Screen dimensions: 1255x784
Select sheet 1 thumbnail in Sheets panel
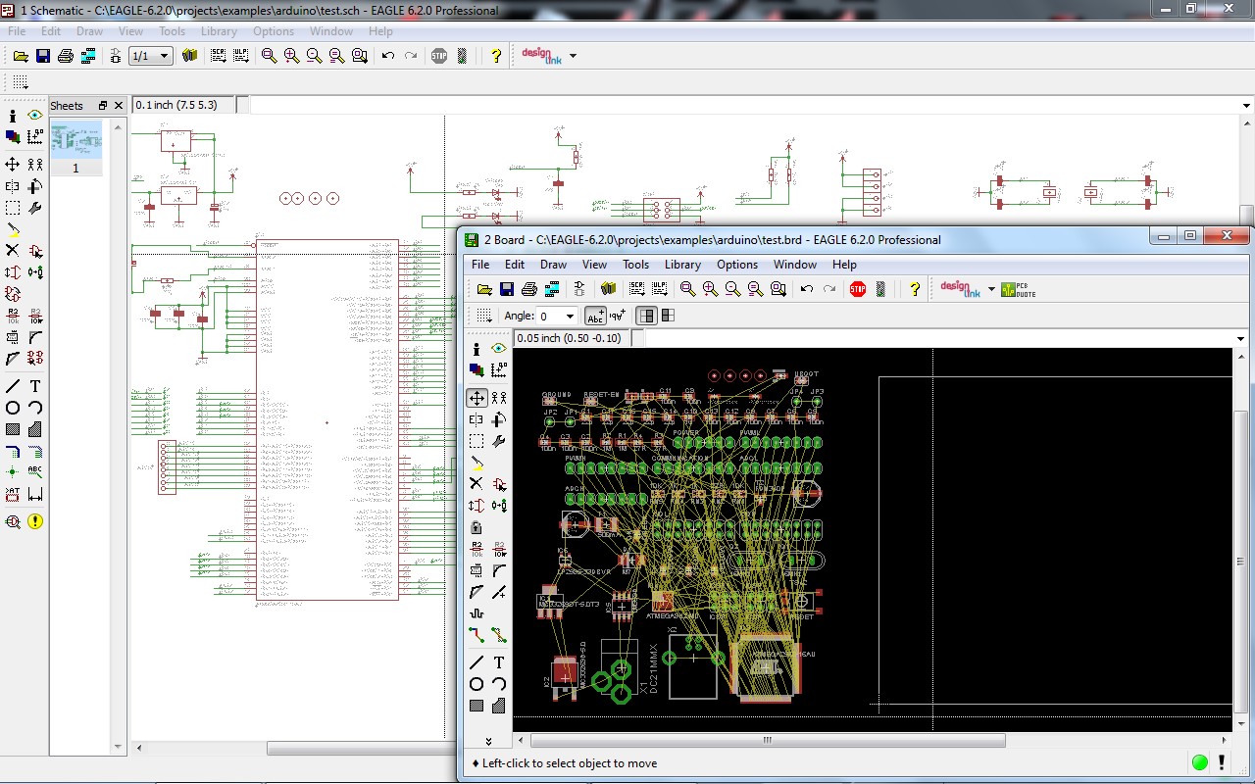coord(76,140)
